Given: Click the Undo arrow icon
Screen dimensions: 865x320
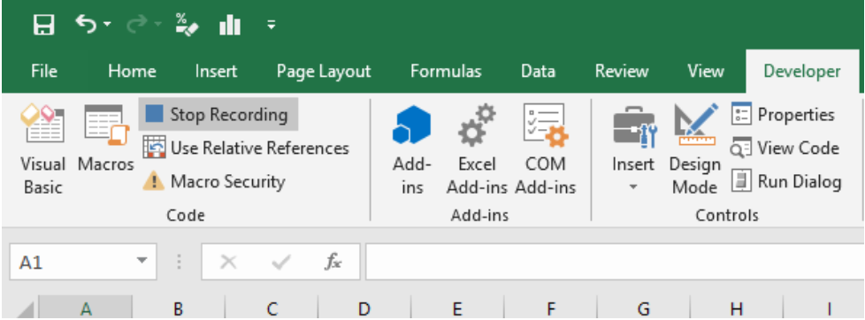Looking at the screenshot, I should [87, 24].
